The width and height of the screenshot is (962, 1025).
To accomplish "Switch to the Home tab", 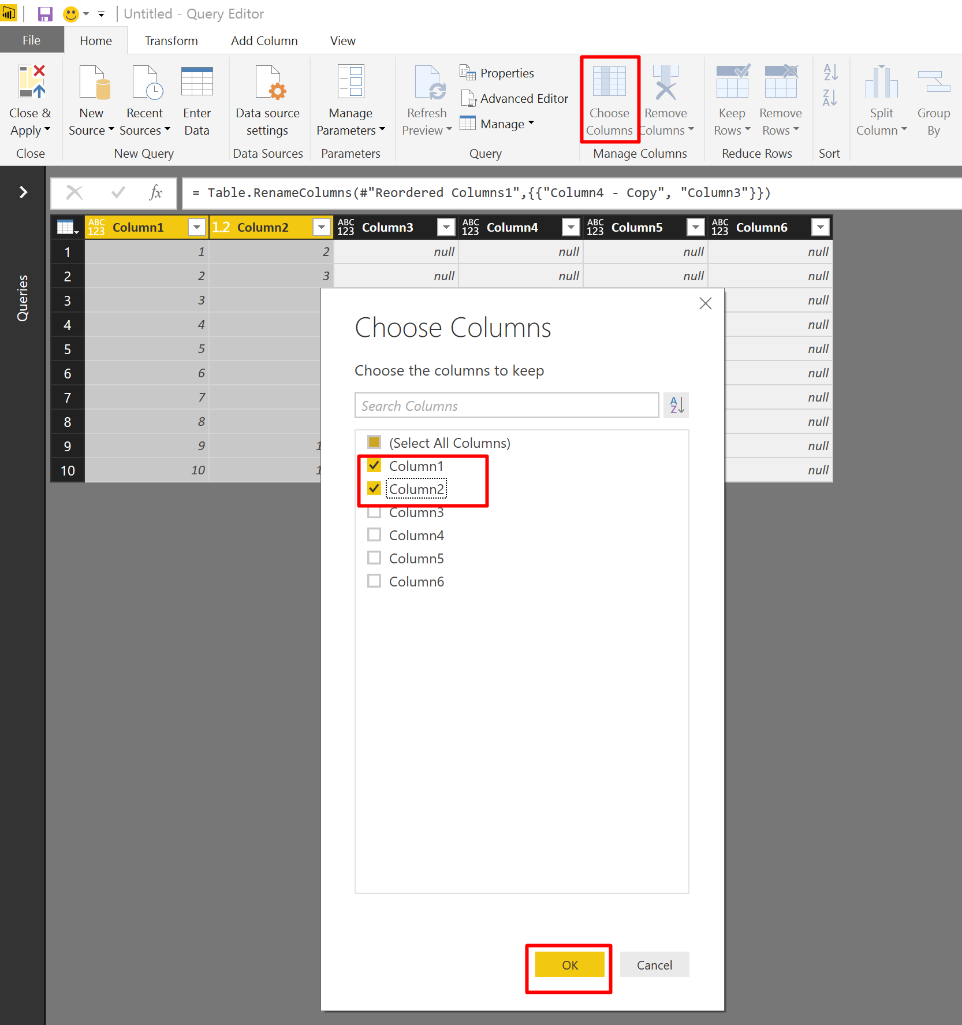I will click(x=96, y=40).
